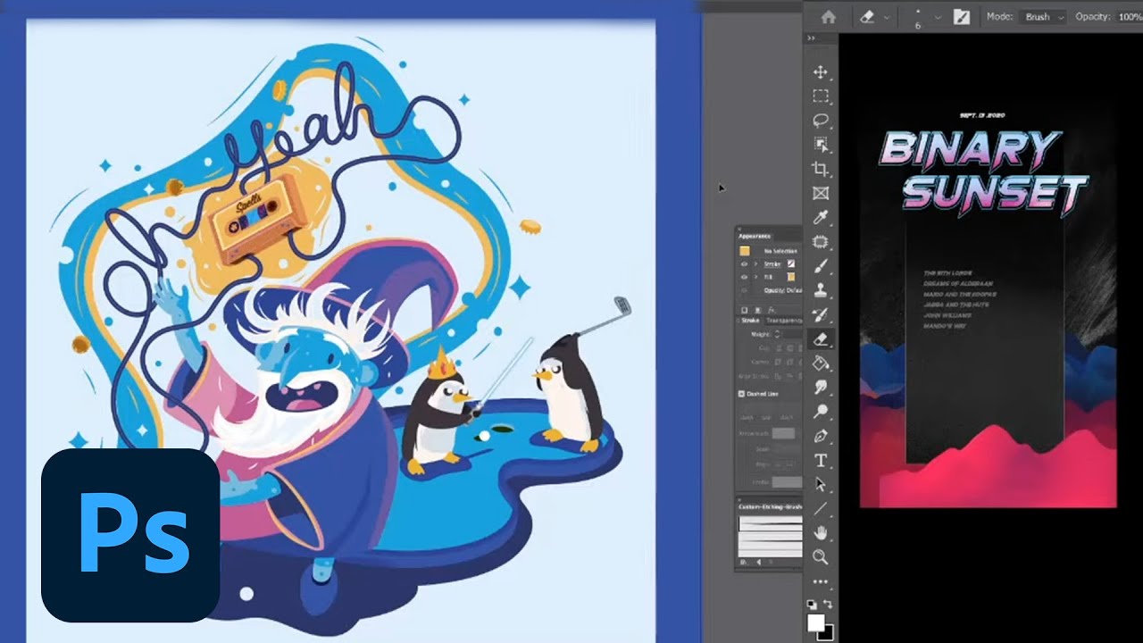Go to Photoshop Home screen
The width and height of the screenshot is (1143, 643).
pos(828,17)
